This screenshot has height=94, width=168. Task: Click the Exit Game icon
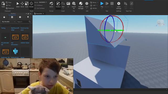(131, 4)
